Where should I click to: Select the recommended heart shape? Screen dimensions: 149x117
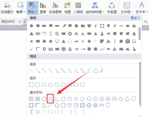click(89, 26)
